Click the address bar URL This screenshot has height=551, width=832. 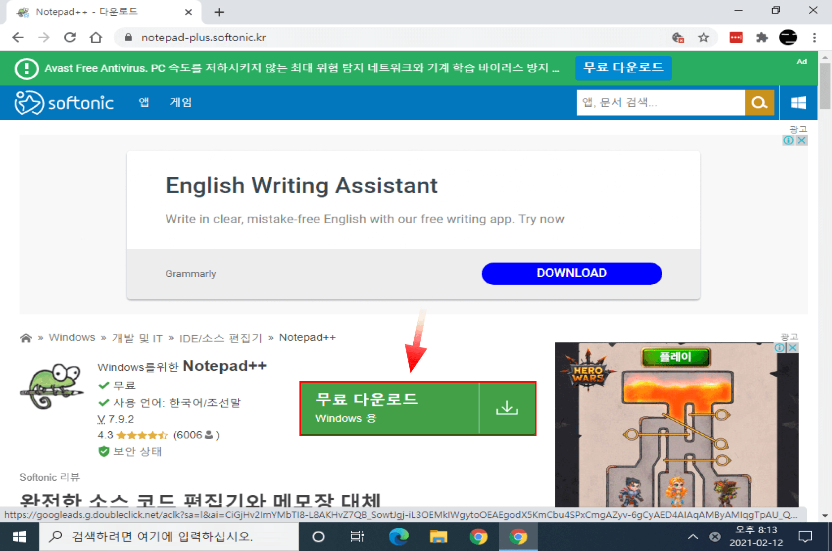203,38
